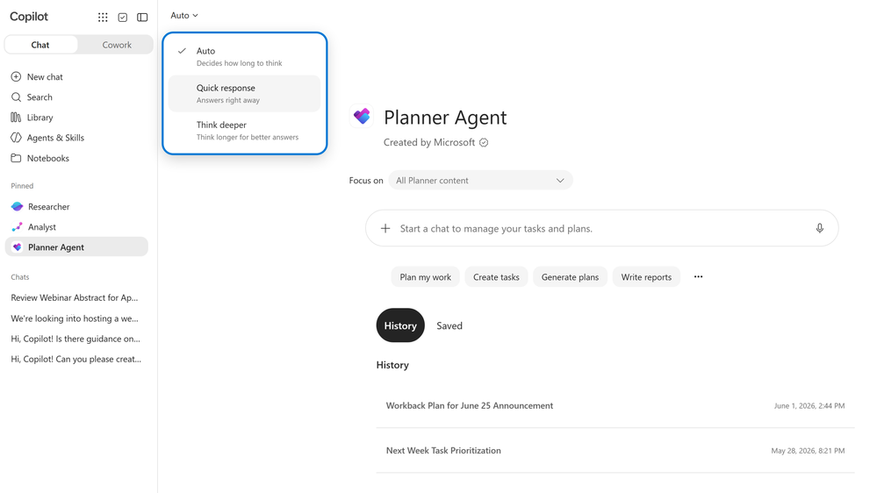The width and height of the screenshot is (877, 493).
Task: Click the Create tasks suggestion
Action: coord(496,276)
